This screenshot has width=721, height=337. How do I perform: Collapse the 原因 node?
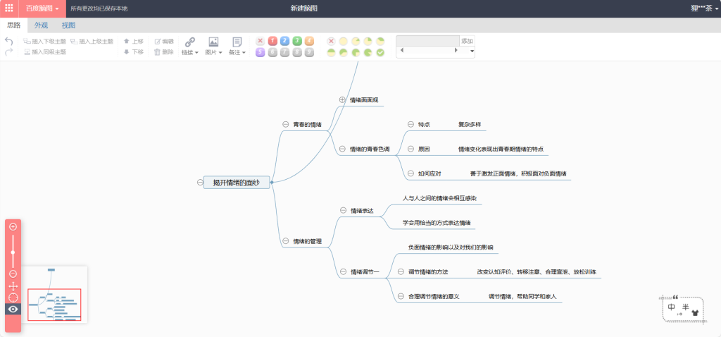410,149
